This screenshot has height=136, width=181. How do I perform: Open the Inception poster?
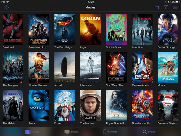coord(142,29)
